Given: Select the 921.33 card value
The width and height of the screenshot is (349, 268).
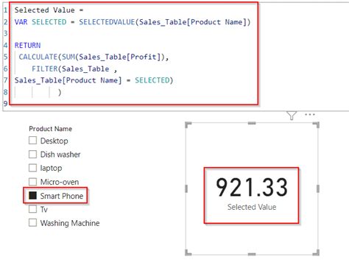Looking at the screenshot, I should [x=252, y=187].
